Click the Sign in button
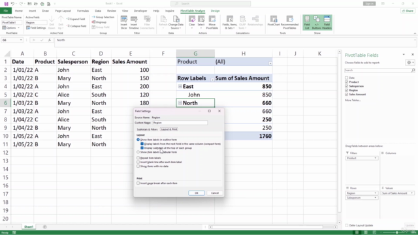This screenshot has height=235, width=418. (369, 4)
